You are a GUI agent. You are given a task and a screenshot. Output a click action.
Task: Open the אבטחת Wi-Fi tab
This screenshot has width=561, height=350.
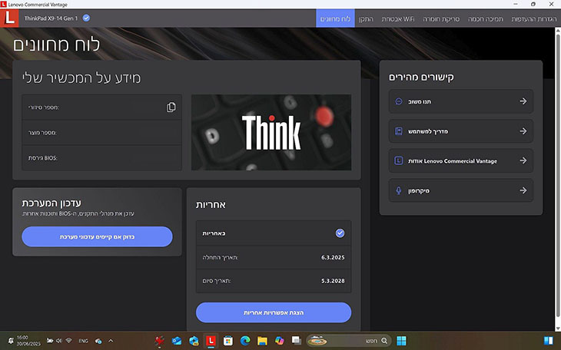(x=398, y=18)
